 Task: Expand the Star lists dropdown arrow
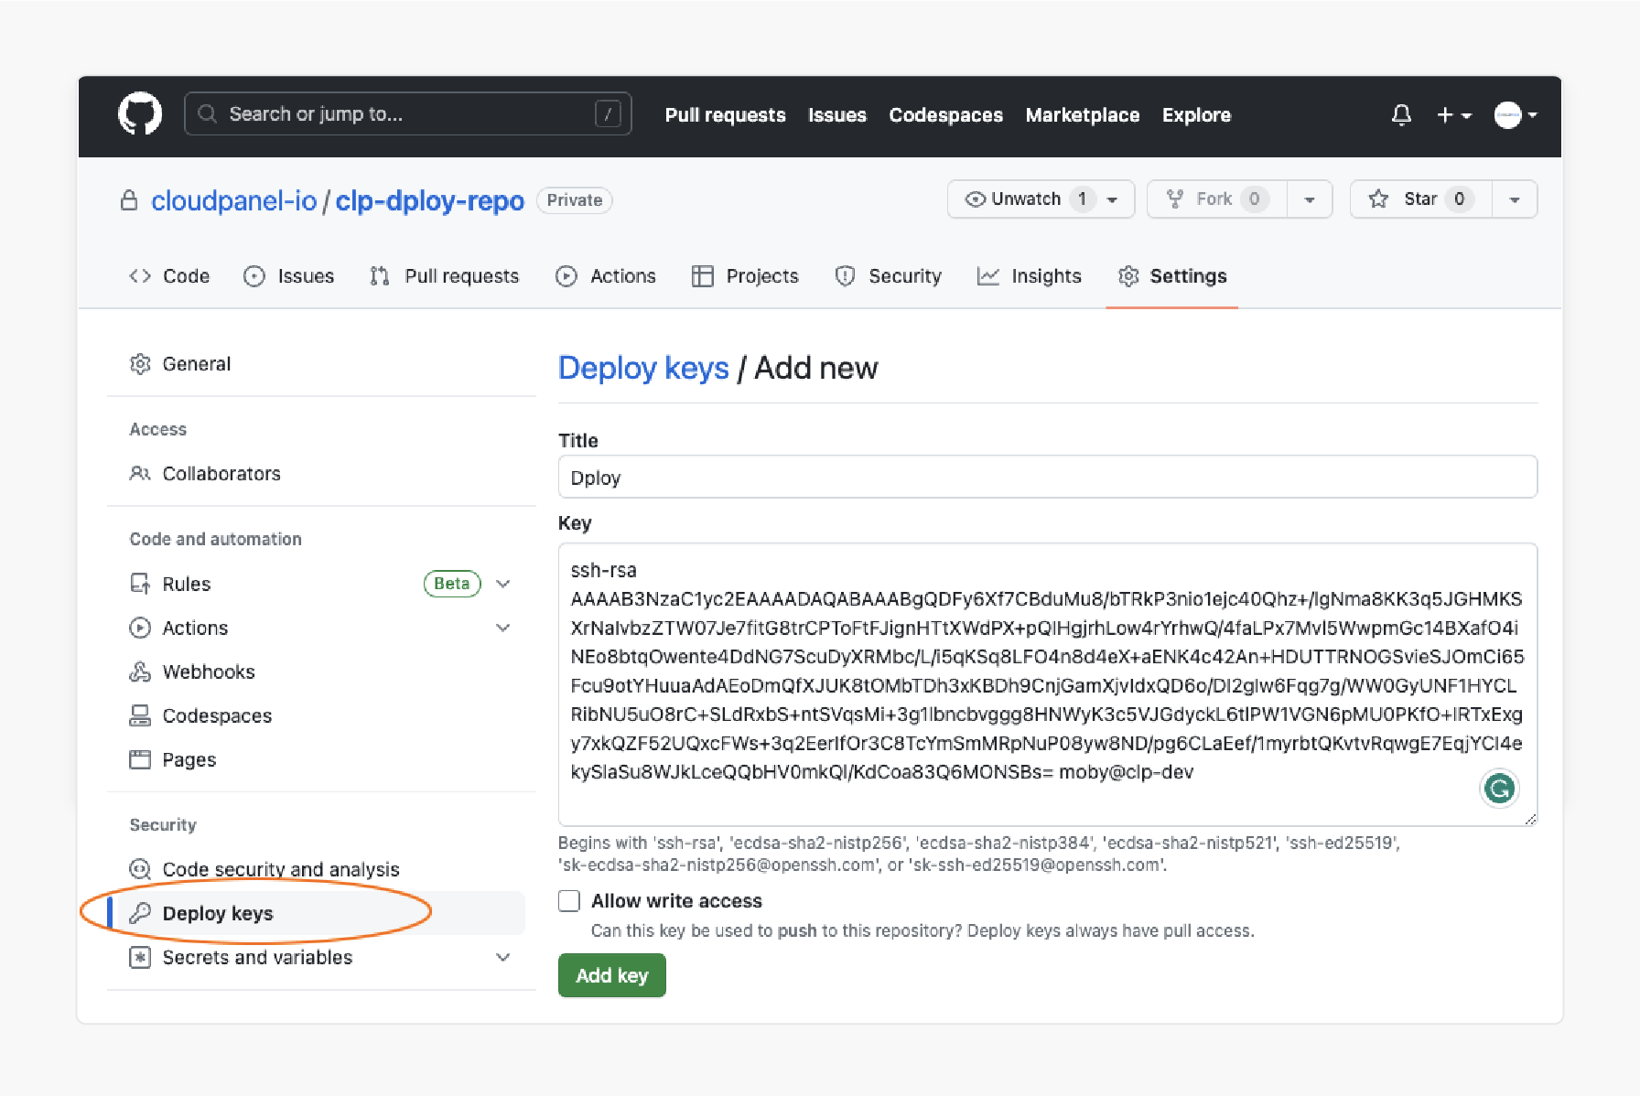[1515, 199]
